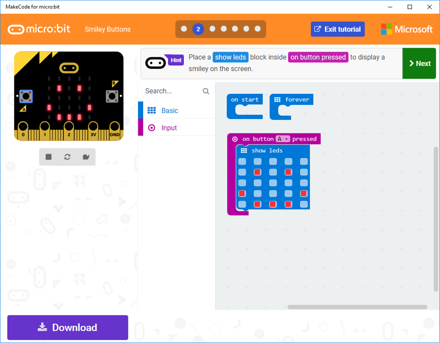Screen dimensions: 440x343
Task: Maximize the MakeCode window
Action: tap(410, 7)
